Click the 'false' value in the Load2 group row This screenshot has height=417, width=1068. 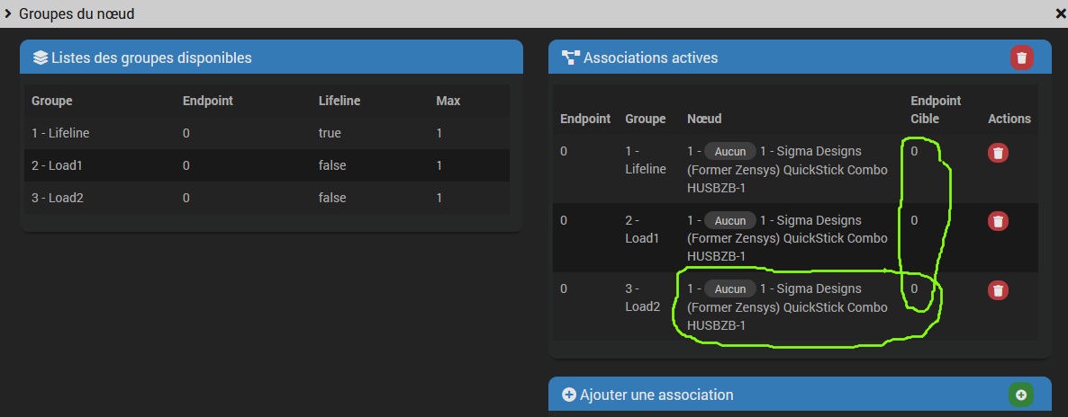[x=332, y=198]
